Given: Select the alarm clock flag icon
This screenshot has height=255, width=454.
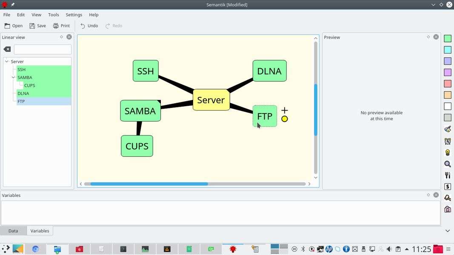Looking at the screenshot, I should coord(448,141).
